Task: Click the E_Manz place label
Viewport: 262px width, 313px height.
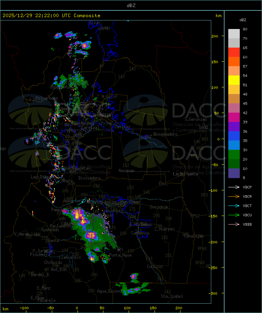Action: click(x=44, y=288)
